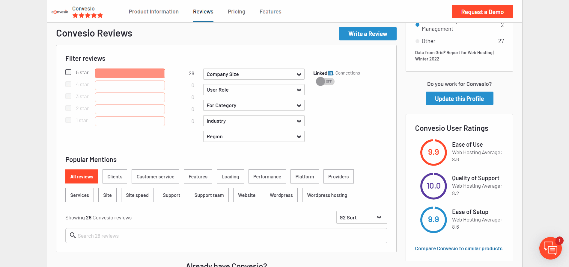This screenshot has width=569, height=267.
Task: Toggle LinkedIn Connections switch on
Action: coord(325,81)
